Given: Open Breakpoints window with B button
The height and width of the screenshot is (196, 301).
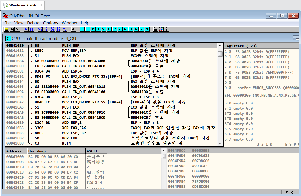Looking at the screenshot, I should click(131, 29).
